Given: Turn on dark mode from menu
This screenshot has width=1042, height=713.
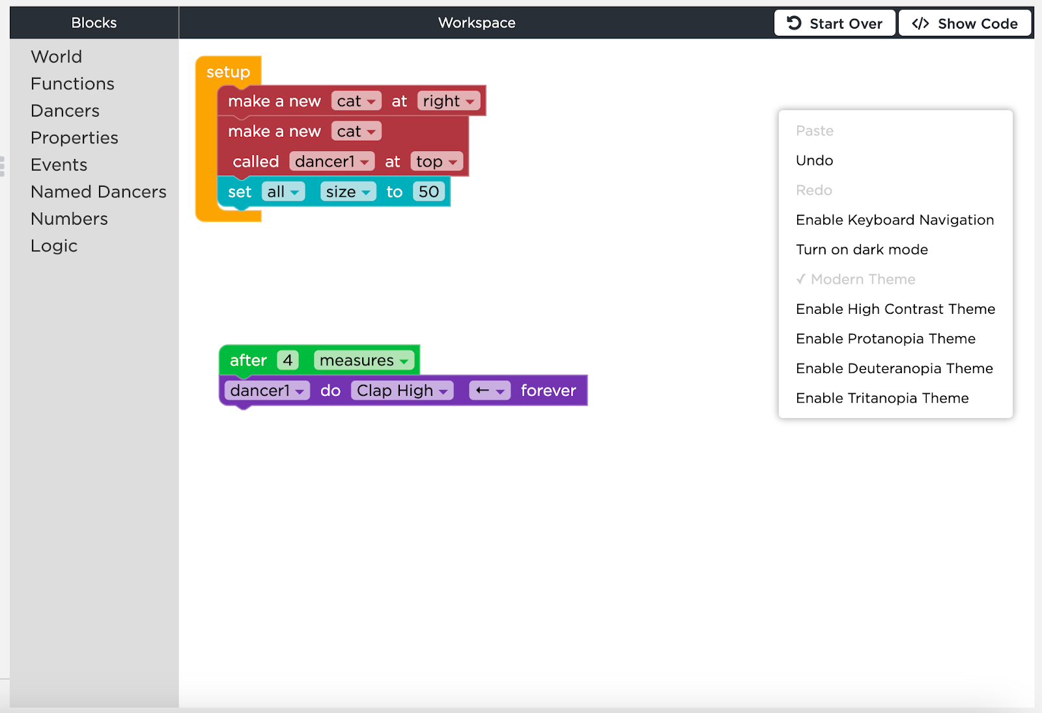Looking at the screenshot, I should pyautogui.click(x=861, y=250).
